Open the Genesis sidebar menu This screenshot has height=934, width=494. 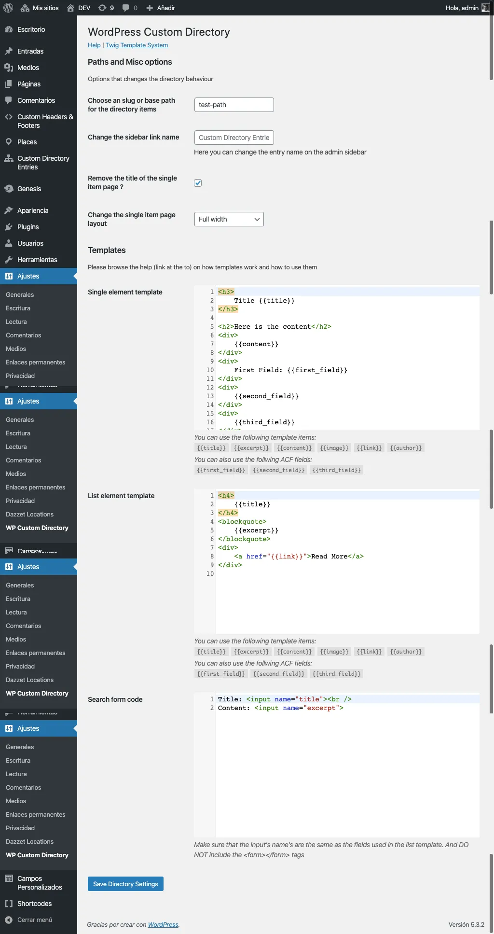(39, 189)
